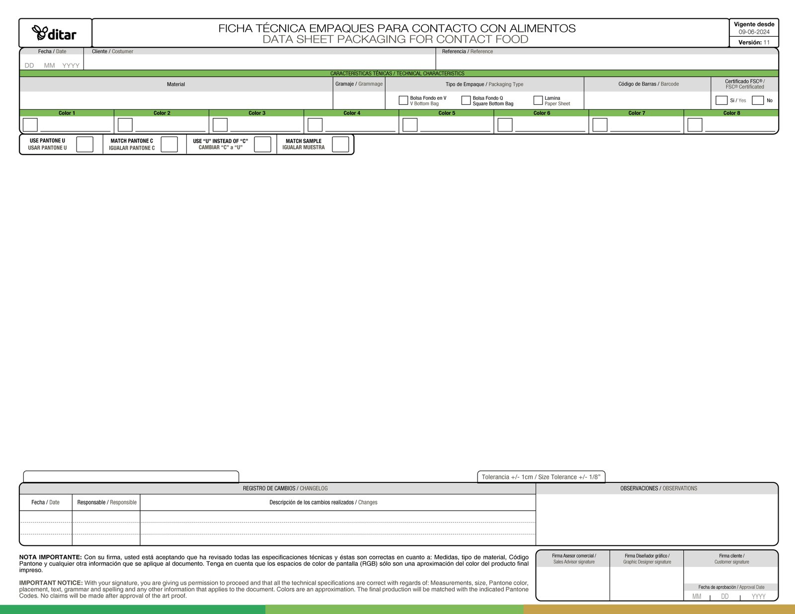Click the NOTA IMPORTANTE heading
The width and height of the screenshot is (795, 614).
51,557
